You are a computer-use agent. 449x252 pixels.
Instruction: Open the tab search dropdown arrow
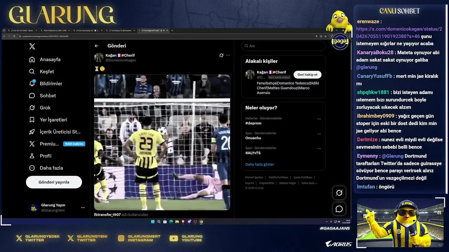coord(4,30)
